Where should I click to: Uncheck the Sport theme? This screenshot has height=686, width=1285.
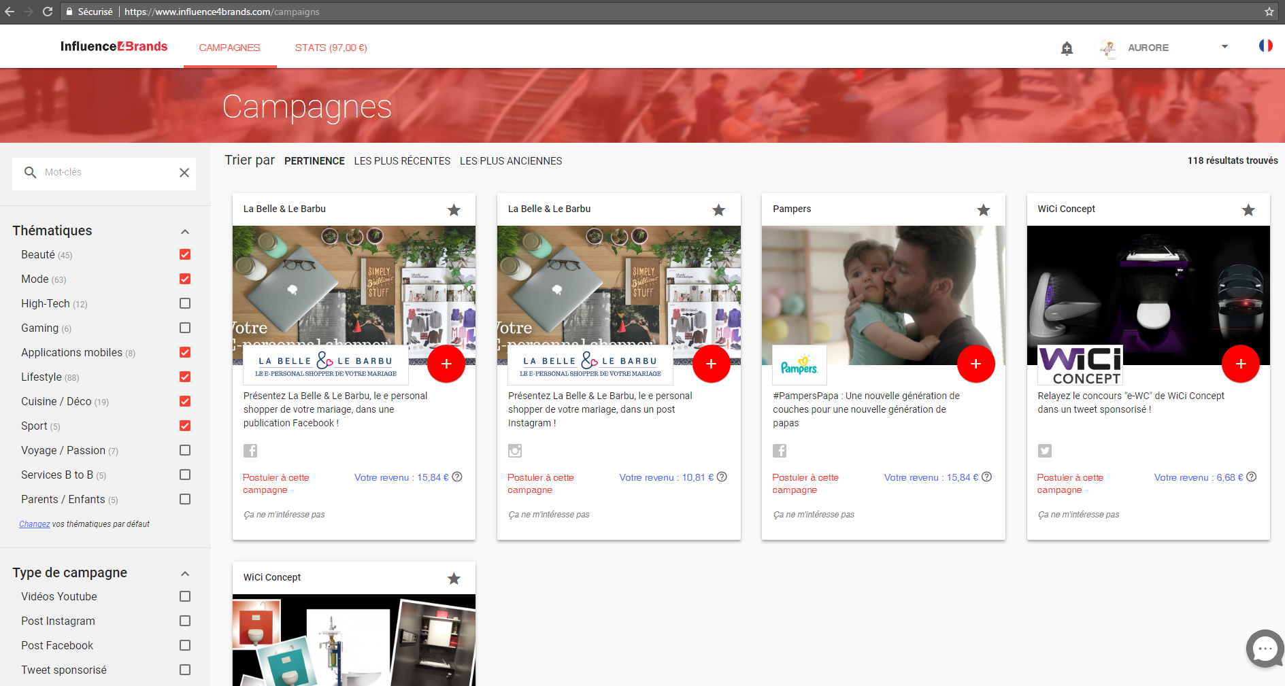[185, 426]
